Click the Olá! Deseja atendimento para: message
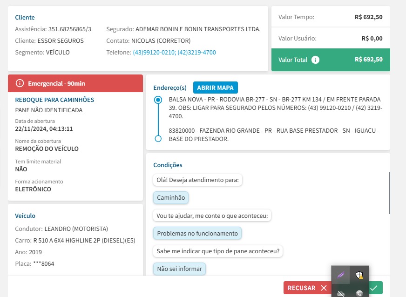 click(x=197, y=180)
